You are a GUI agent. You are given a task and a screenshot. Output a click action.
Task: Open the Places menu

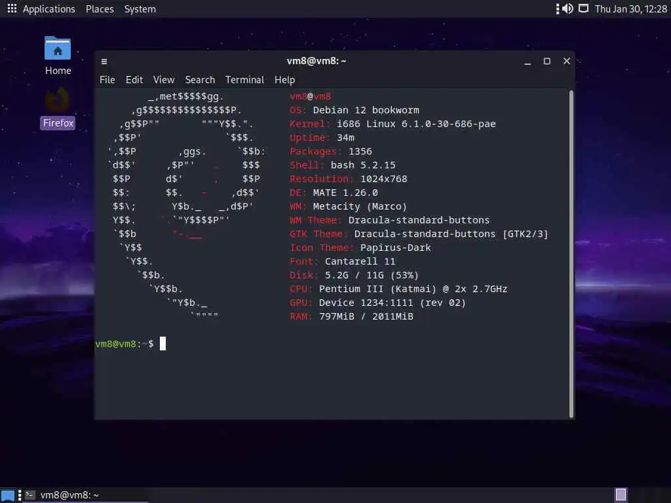coord(100,9)
